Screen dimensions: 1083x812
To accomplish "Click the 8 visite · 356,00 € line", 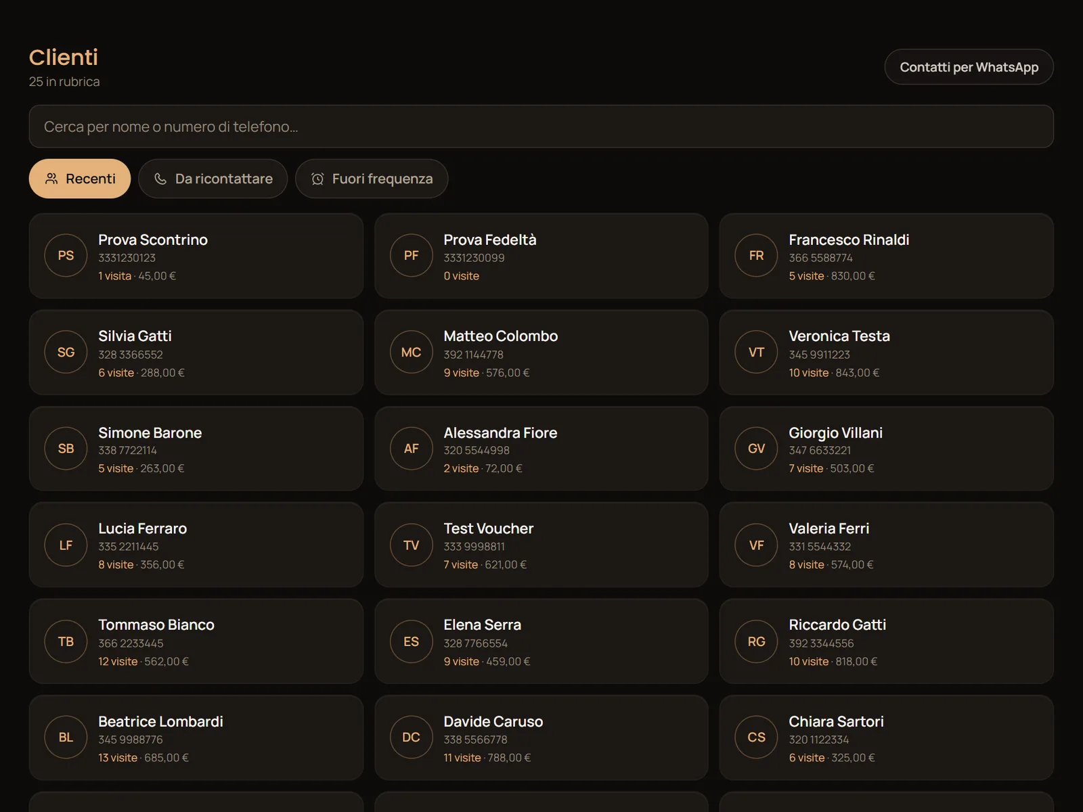I will [141, 565].
